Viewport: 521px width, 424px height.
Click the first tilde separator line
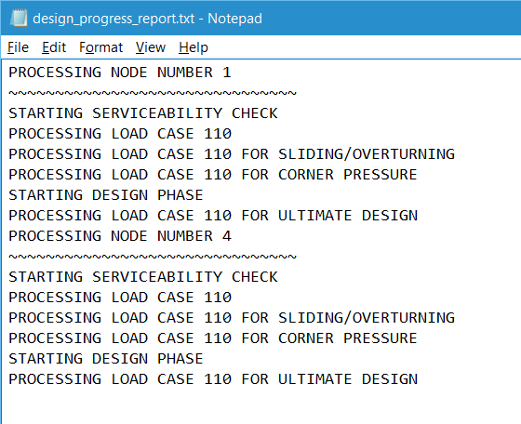tap(153, 93)
